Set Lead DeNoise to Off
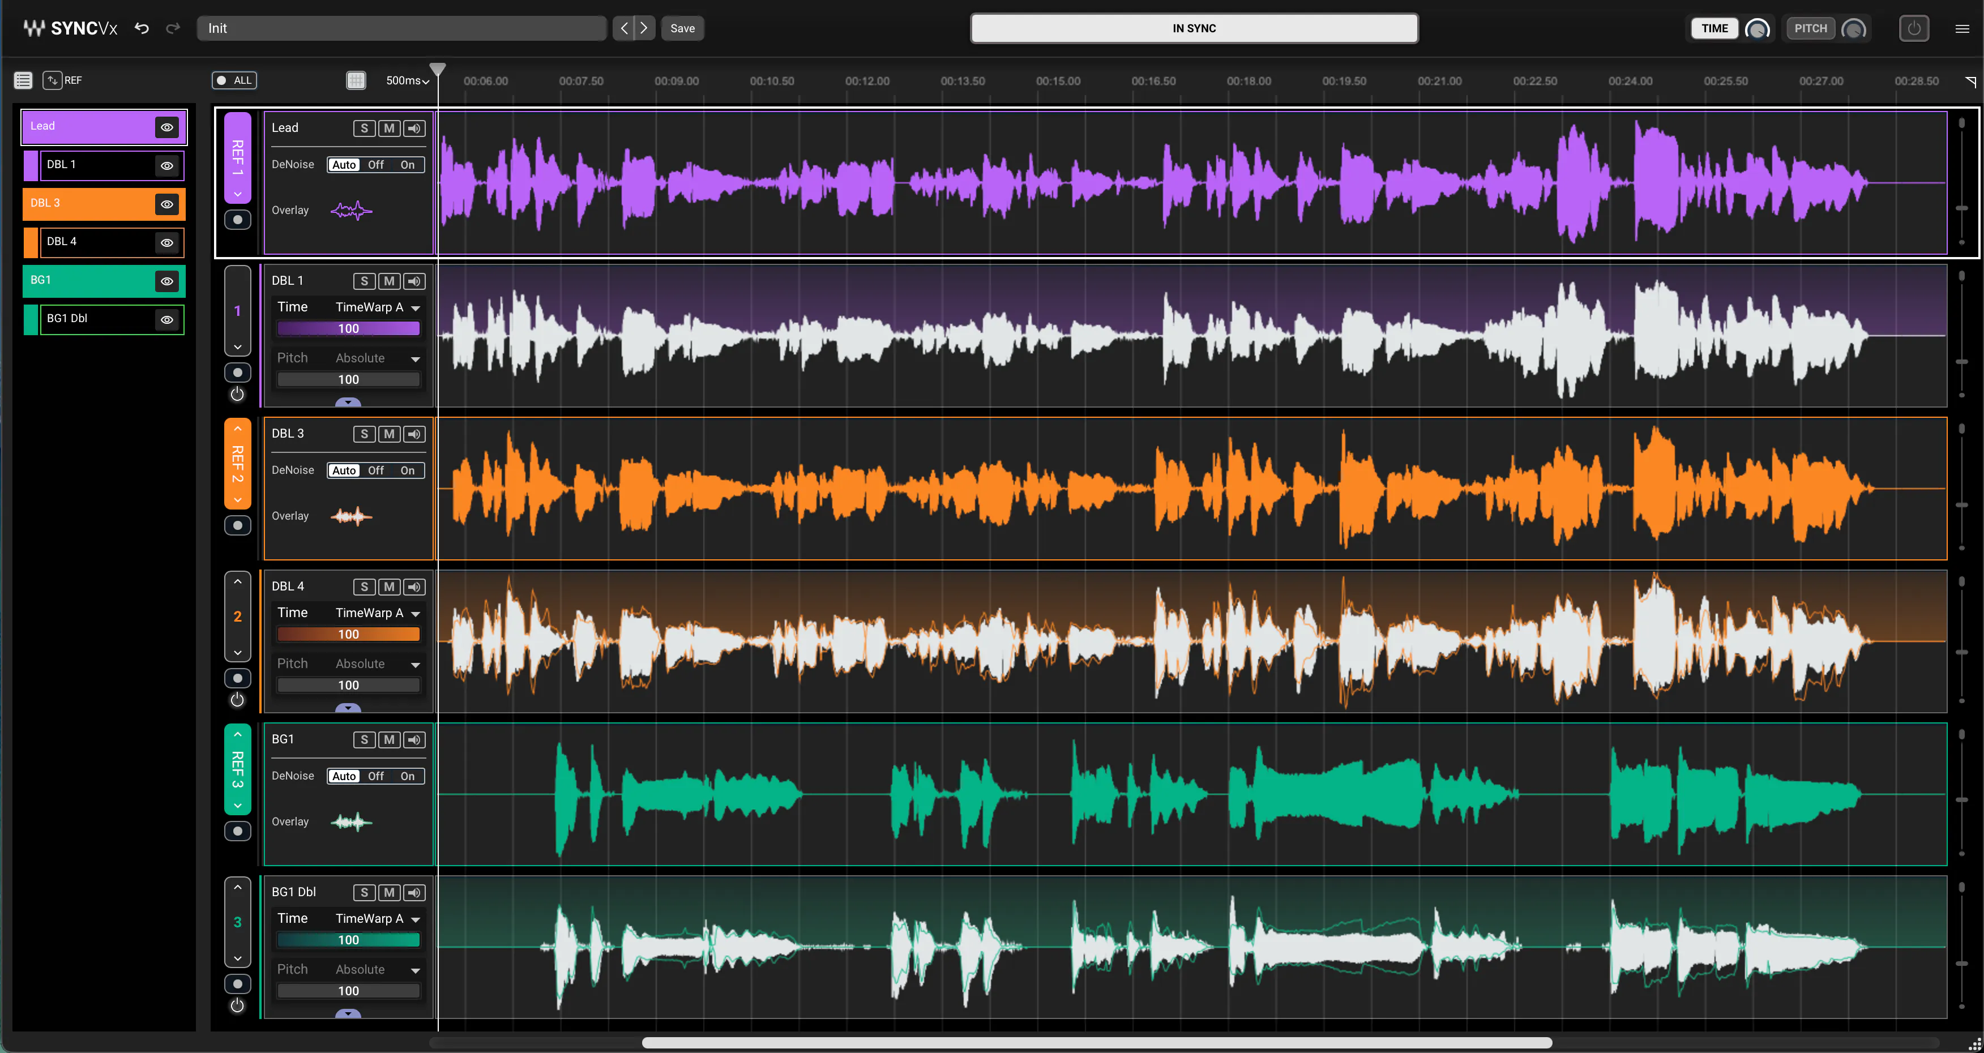This screenshot has height=1053, width=1984. (x=376, y=165)
